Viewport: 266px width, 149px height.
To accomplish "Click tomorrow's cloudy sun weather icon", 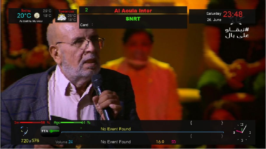I will pos(61,17).
